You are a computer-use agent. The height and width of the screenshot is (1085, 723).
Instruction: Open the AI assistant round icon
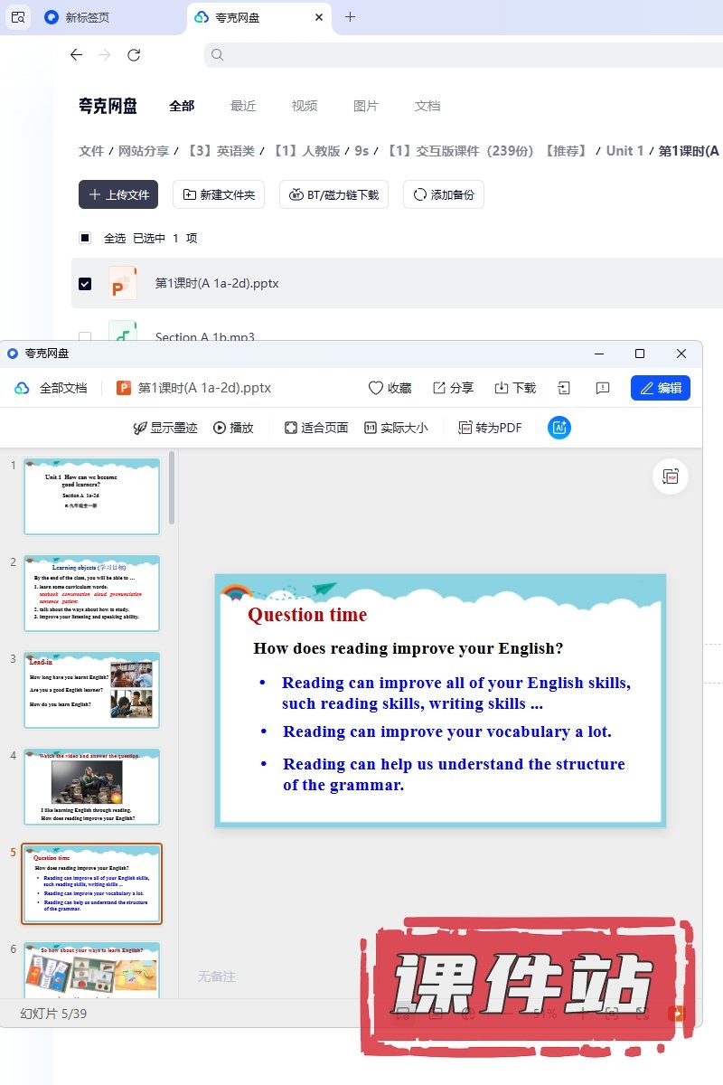click(559, 428)
